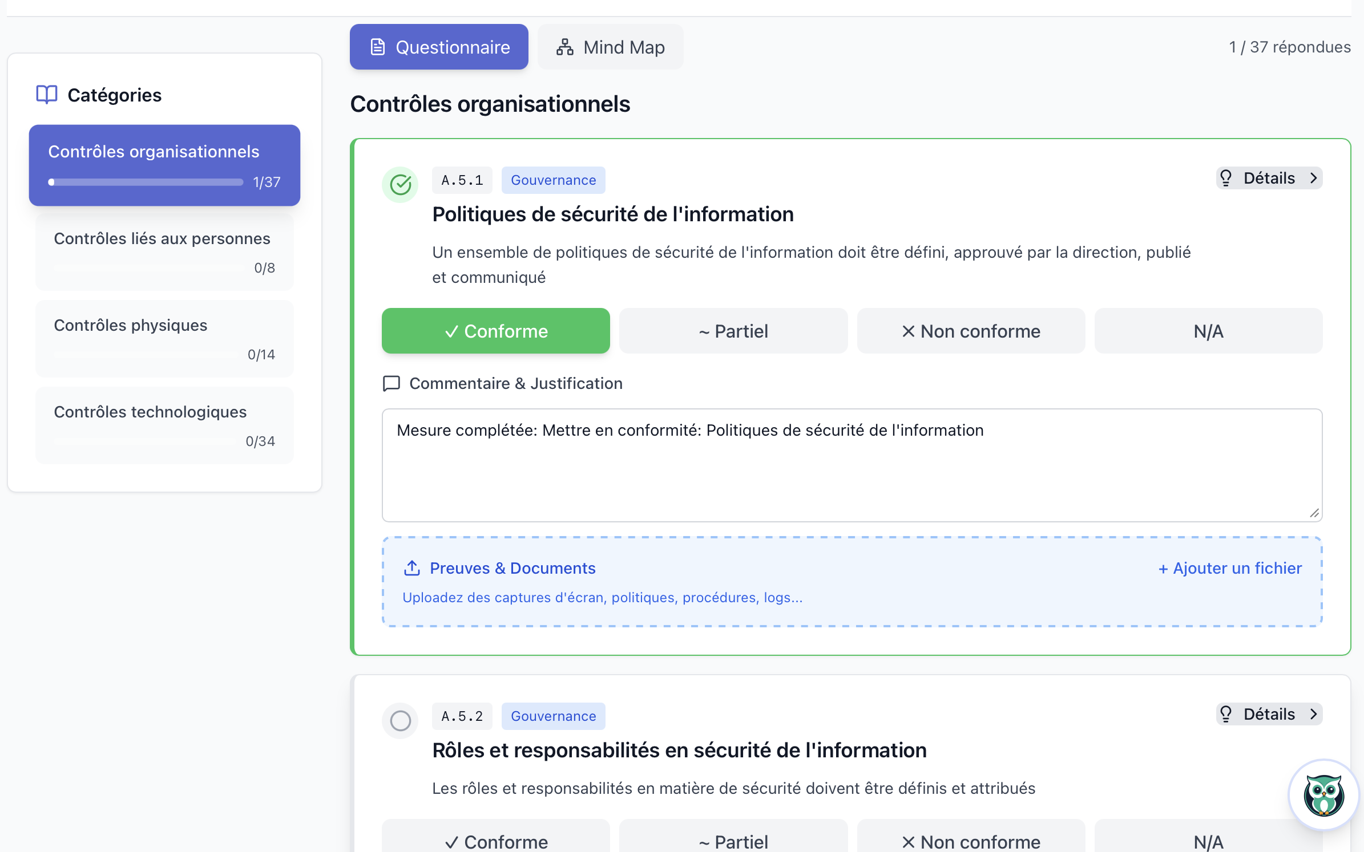
Task: Expand Détails chevron for A.5.1
Action: pyautogui.click(x=1313, y=178)
